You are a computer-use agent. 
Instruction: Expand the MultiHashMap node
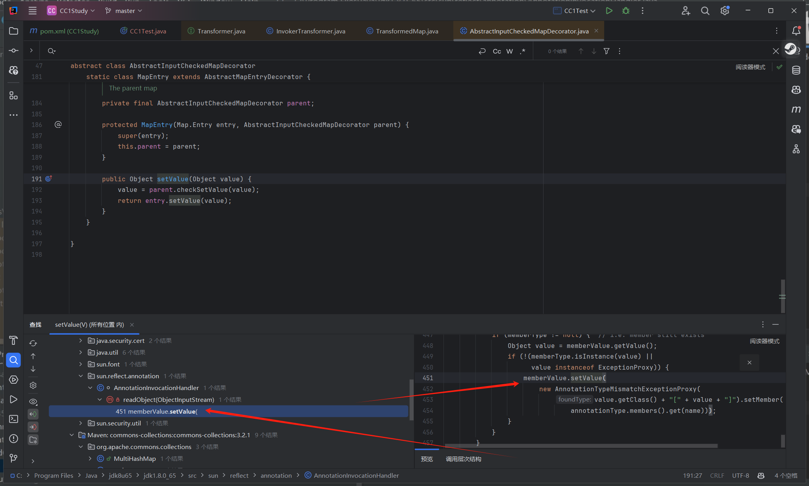(90, 458)
